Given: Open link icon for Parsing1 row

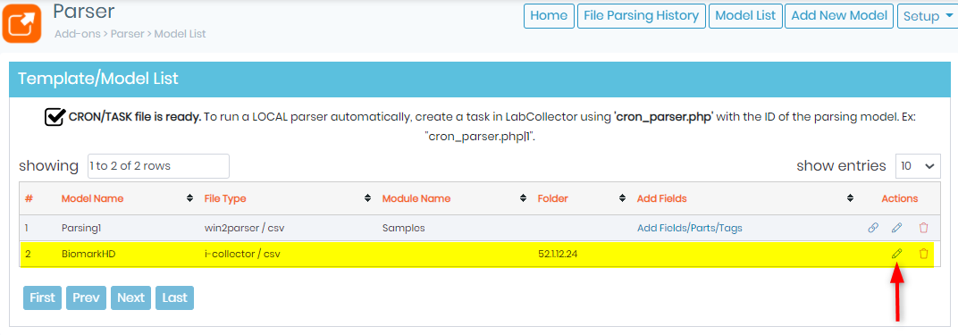Looking at the screenshot, I should coord(873,228).
